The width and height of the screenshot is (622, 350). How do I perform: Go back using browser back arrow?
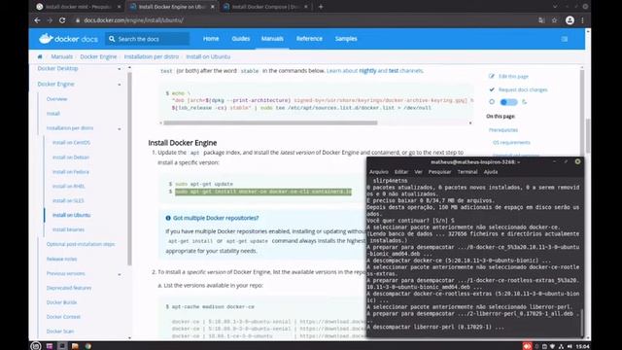click(x=37, y=20)
